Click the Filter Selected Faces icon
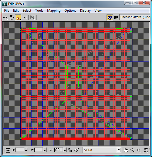Screen dimensions: 152x157 [x=76, y=150]
